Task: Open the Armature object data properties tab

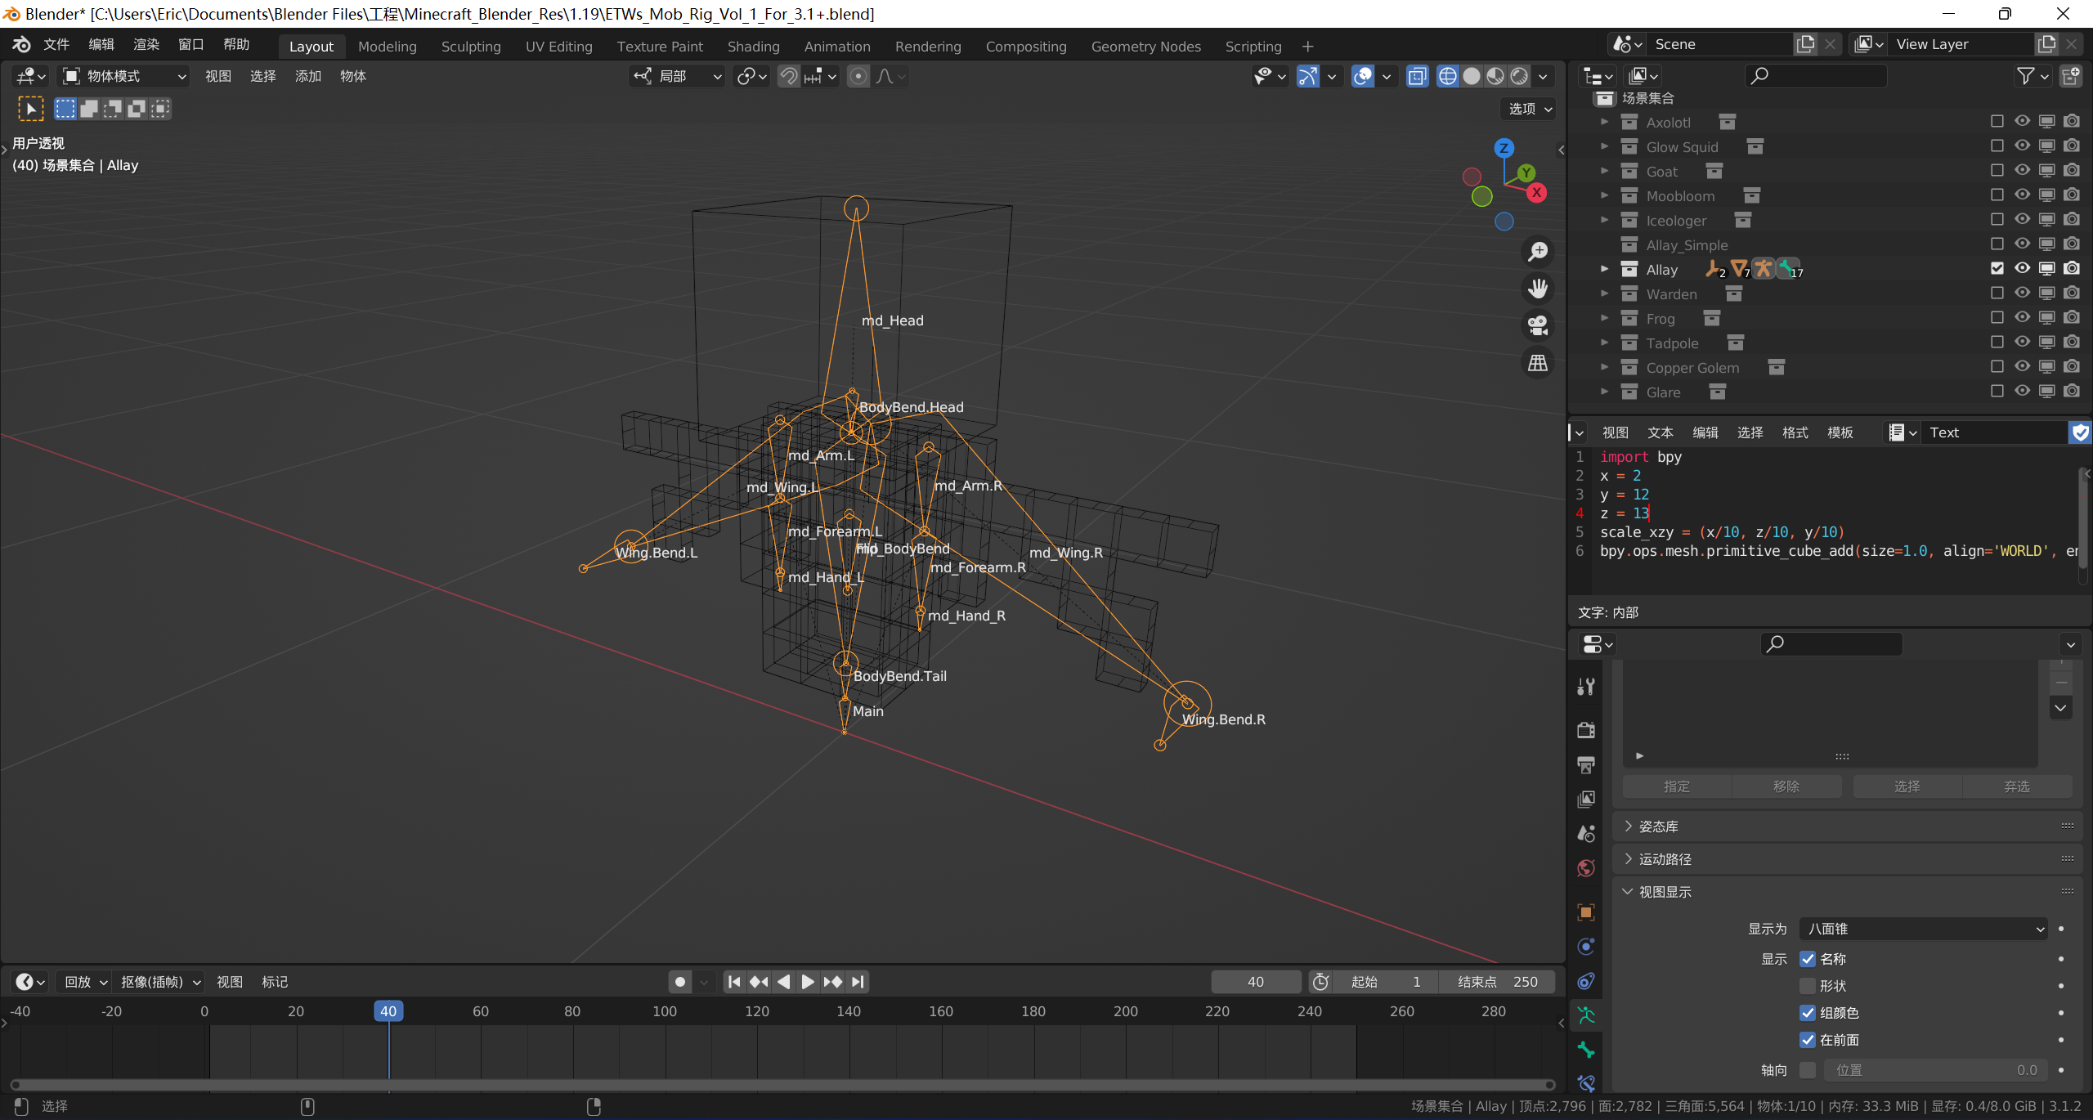Action: tap(1586, 1015)
